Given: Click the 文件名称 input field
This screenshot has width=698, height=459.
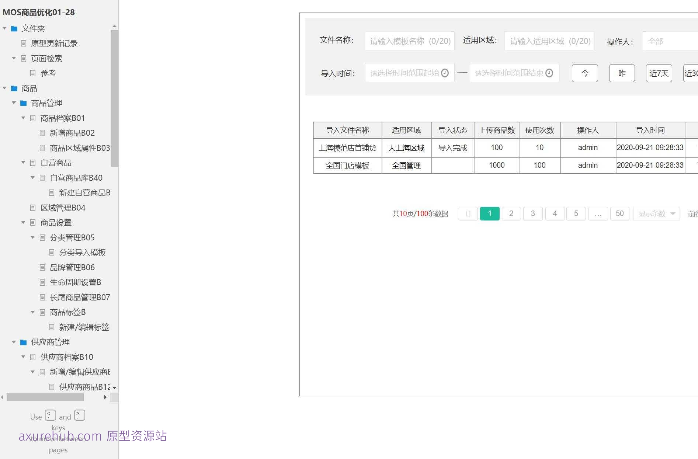Looking at the screenshot, I should pos(409,41).
